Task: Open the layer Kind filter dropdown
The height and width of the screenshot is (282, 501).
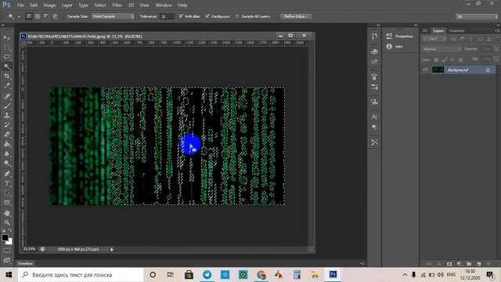Action: 434,39
